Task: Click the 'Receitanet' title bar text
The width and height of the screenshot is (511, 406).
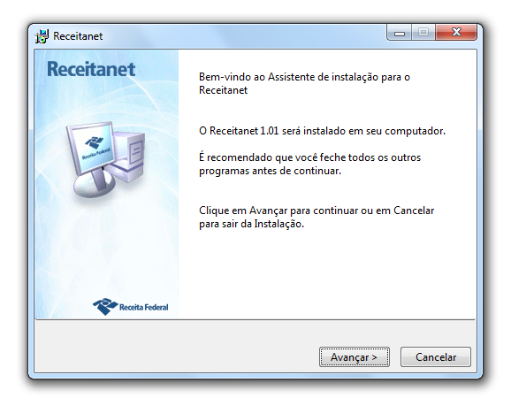Action: [x=78, y=36]
